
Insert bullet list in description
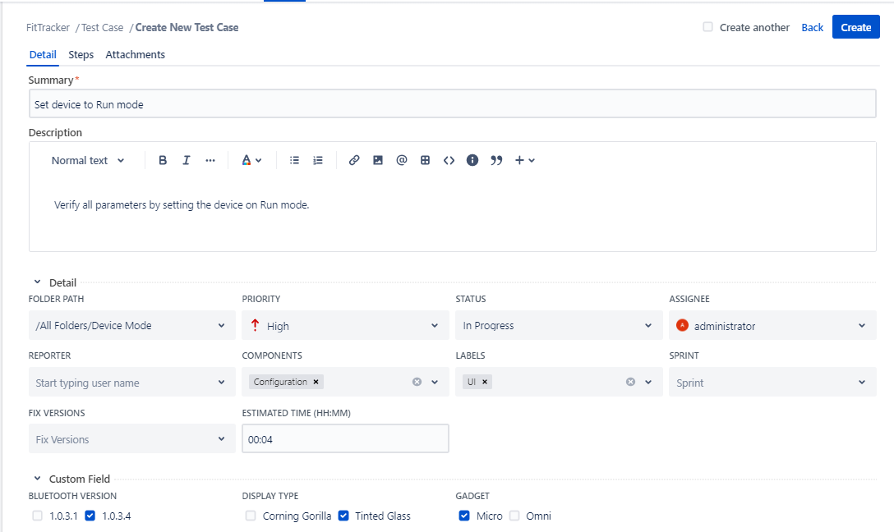(294, 161)
